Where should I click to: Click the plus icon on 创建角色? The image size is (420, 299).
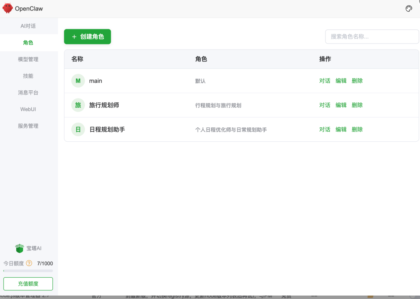74,37
